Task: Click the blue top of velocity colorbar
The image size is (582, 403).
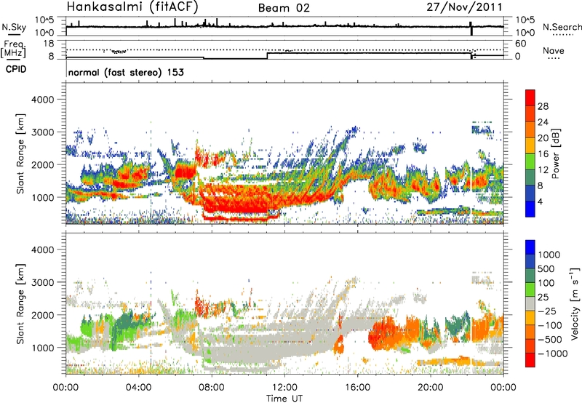Action: point(530,247)
